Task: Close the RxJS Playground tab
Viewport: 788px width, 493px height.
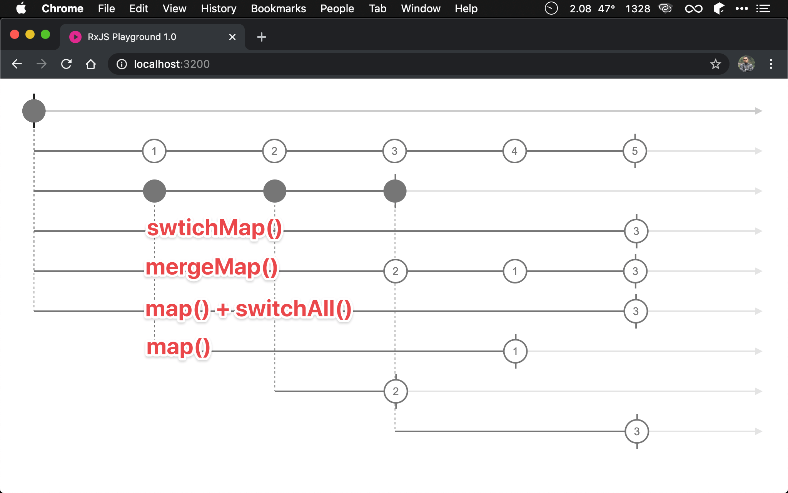Action: 232,37
